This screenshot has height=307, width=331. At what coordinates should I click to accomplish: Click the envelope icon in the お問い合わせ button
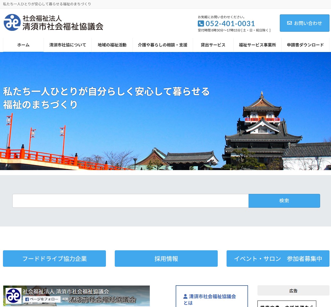[x=289, y=23]
